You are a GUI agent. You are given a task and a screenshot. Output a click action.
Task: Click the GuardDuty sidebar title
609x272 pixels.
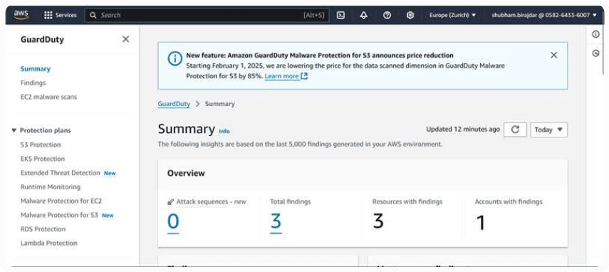(x=42, y=40)
